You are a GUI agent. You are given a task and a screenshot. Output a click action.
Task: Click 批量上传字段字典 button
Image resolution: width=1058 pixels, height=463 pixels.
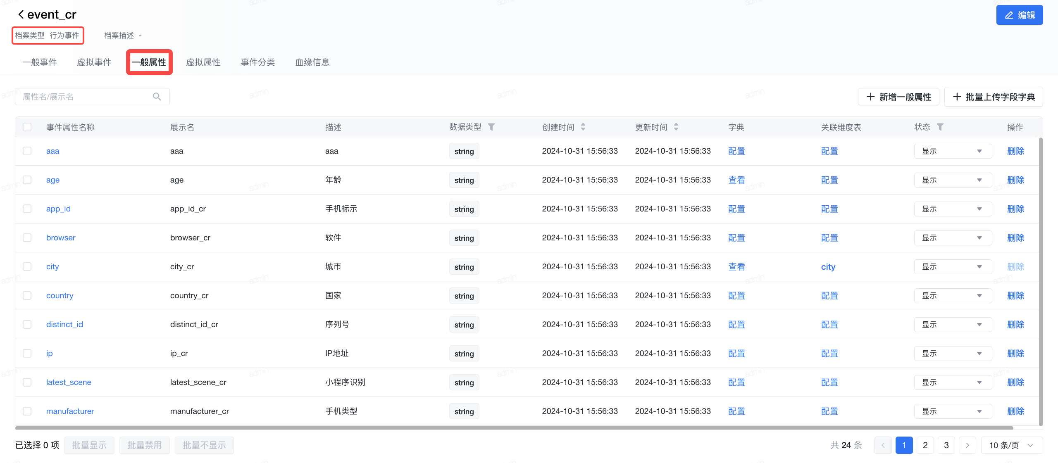click(994, 97)
